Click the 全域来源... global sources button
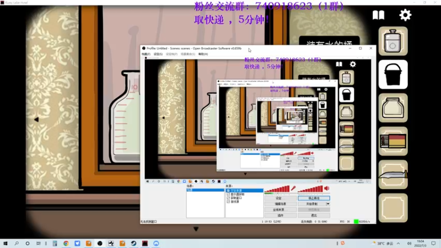The height and width of the screenshot is (248, 441). 281,210
